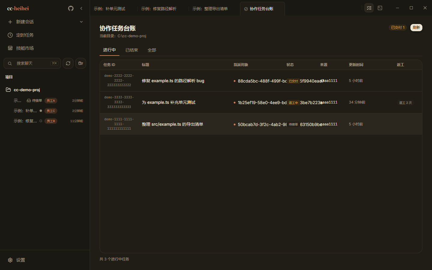Switch to the 示例：整理导出清单 tab

210,9
